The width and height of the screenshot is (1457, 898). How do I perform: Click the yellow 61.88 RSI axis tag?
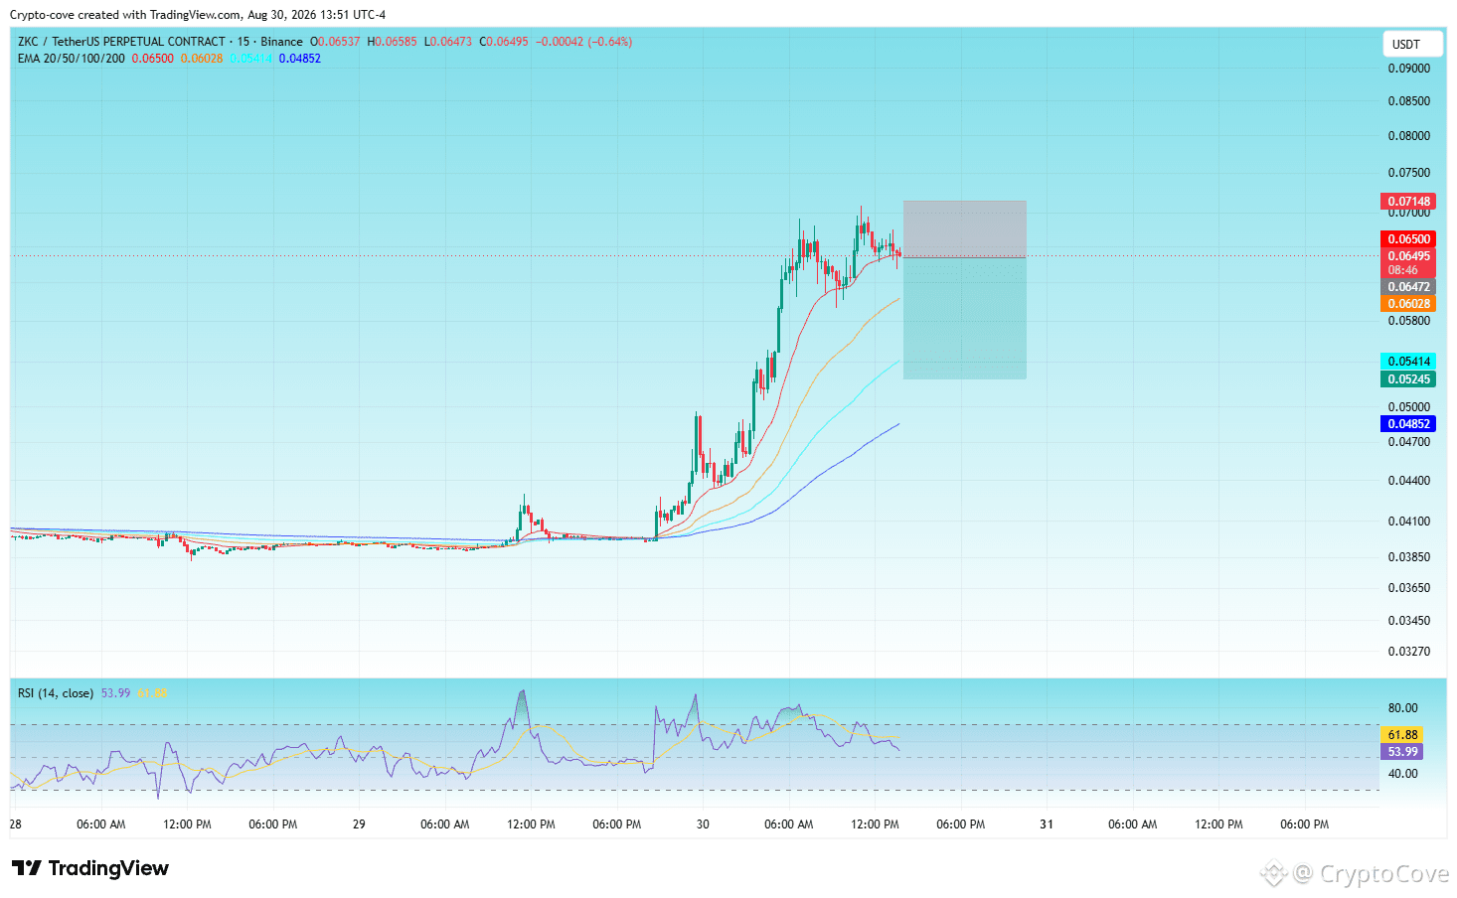(x=1402, y=735)
